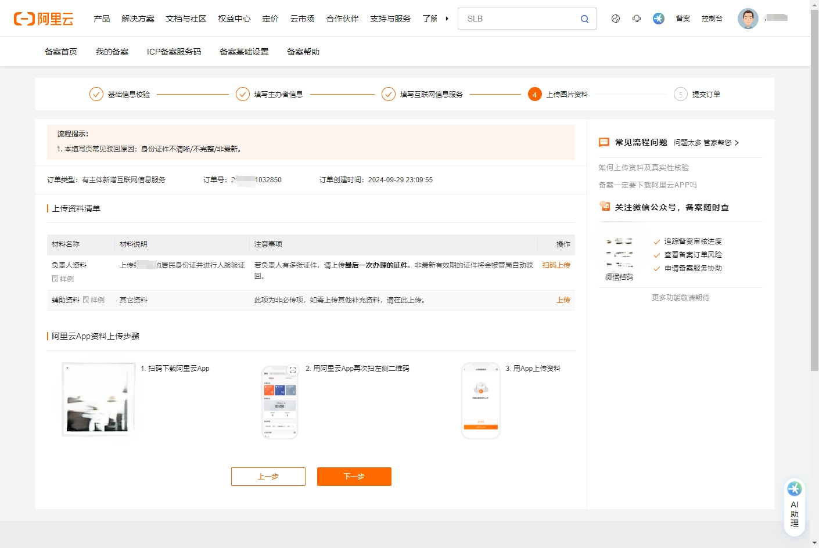This screenshot has height=548, width=819.
Task: Open the 负责人资料 样例 sample icon
Action: coord(55,279)
